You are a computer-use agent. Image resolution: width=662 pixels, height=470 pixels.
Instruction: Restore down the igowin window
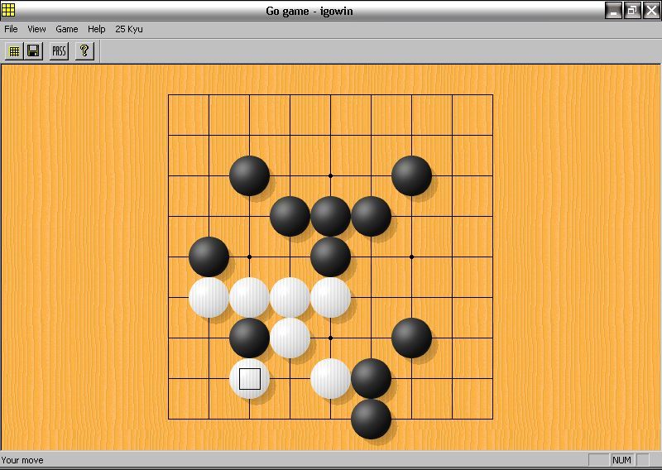632,10
